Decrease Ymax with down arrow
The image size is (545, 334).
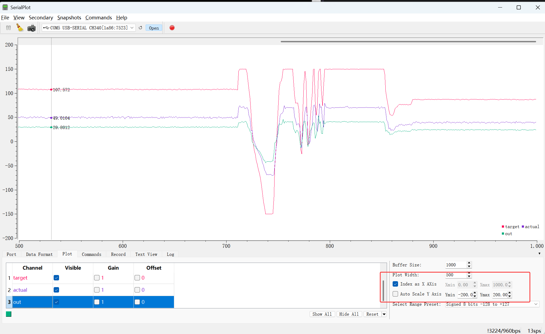pyautogui.click(x=510, y=296)
